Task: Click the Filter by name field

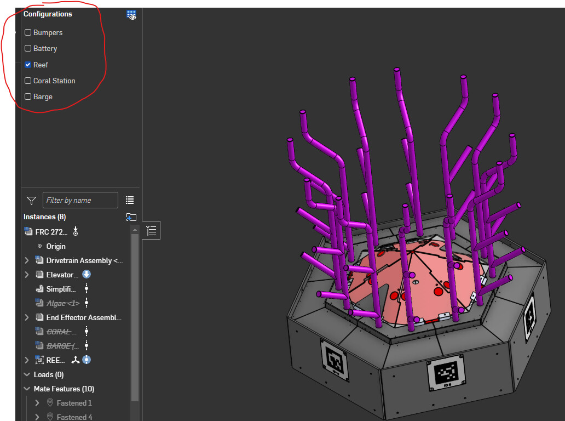Action: [80, 200]
